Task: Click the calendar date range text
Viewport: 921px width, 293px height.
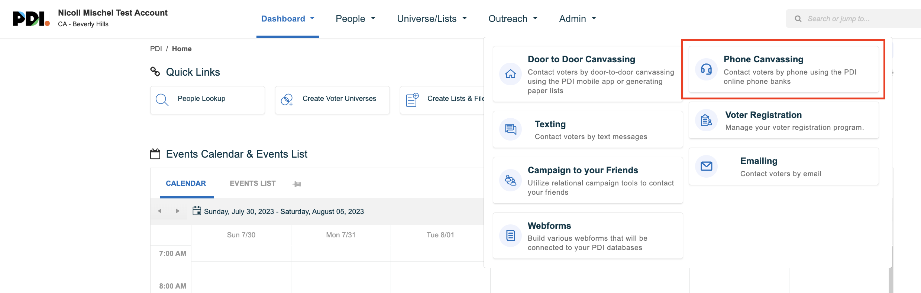Action: pyautogui.click(x=284, y=211)
